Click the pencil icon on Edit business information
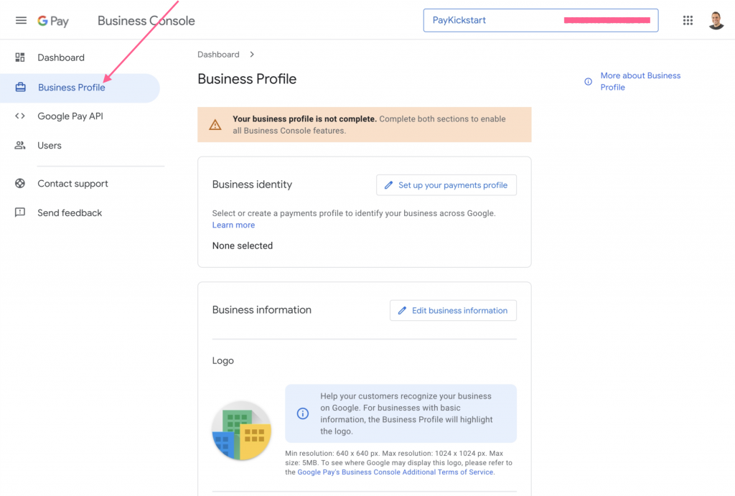This screenshot has height=496, width=735. point(402,310)
